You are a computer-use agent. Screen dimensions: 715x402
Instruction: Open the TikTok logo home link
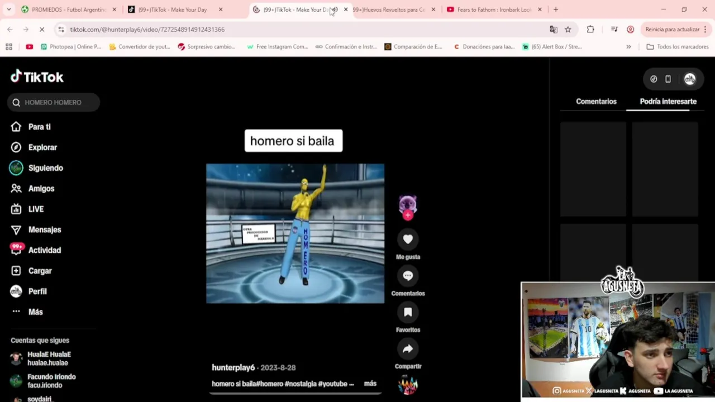37,76
